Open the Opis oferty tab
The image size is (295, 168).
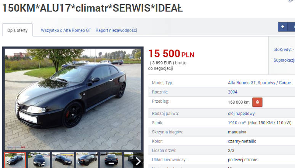tap(18, 30)
